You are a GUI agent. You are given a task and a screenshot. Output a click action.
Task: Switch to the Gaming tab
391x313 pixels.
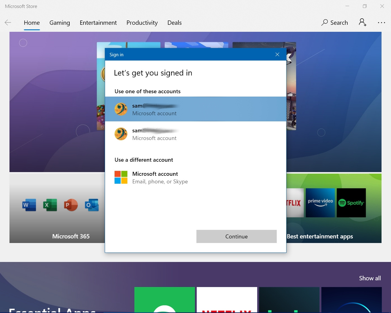tap(60, 23)
